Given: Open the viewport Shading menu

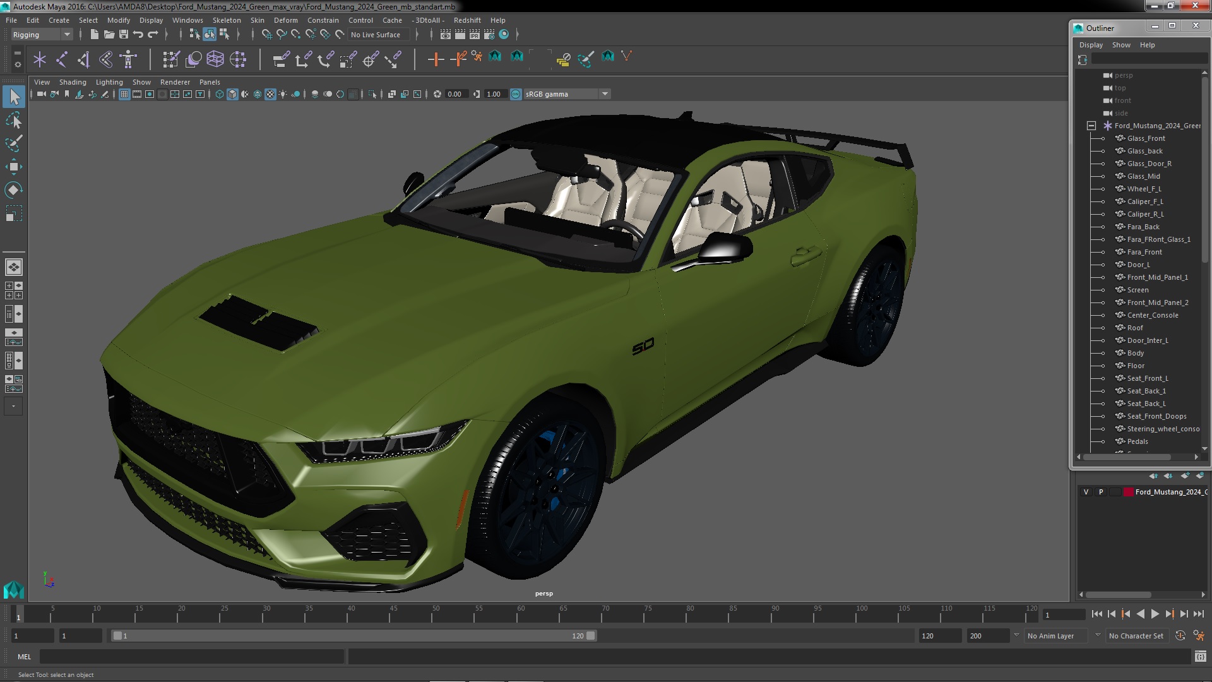Looking at the screenshot, I should (73, 82).
